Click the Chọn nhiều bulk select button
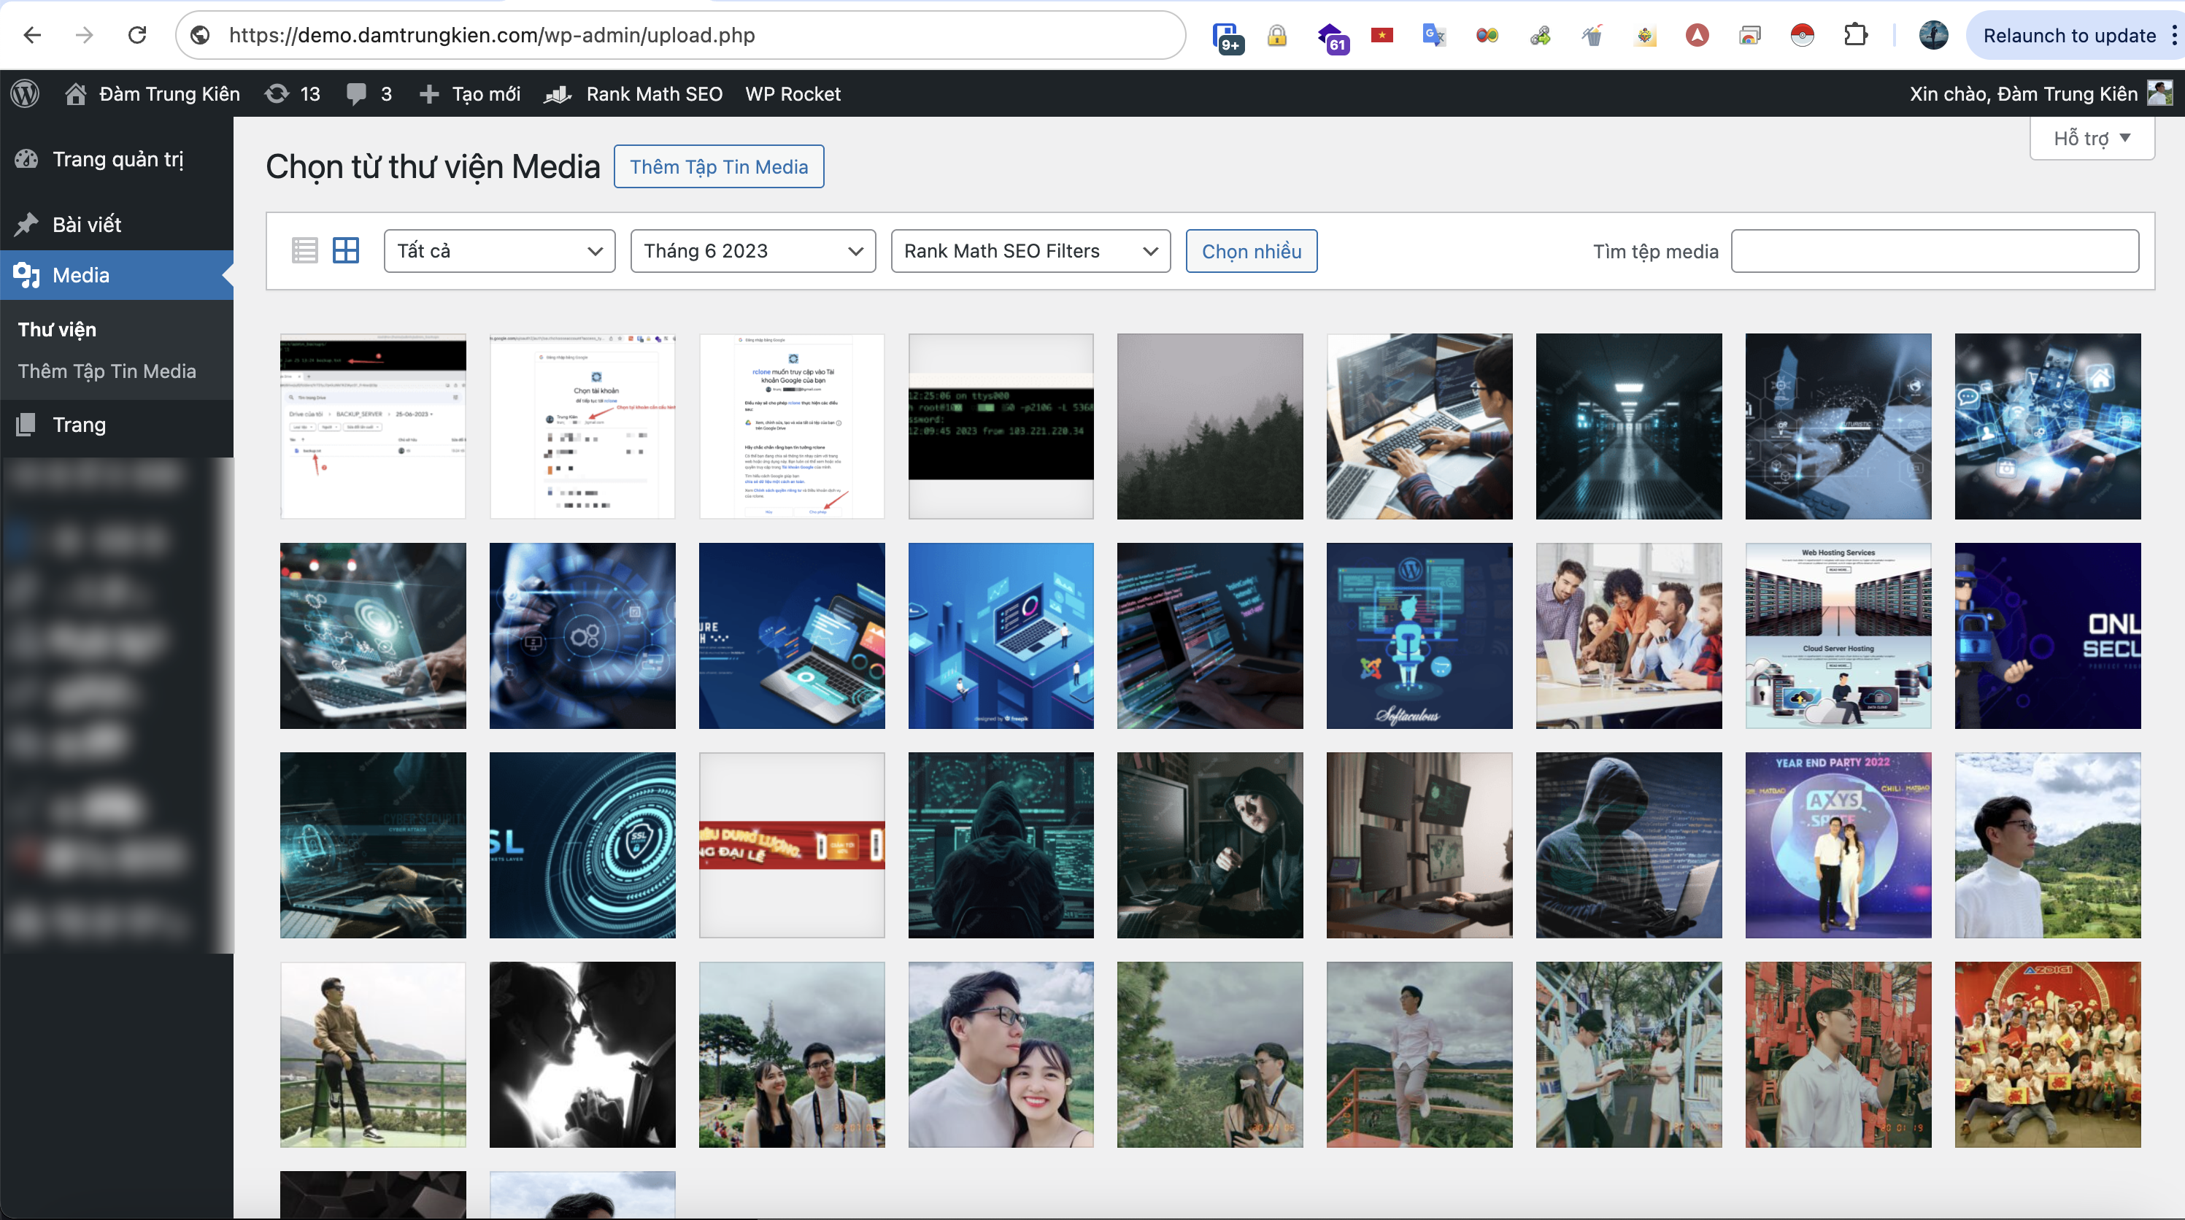The width and height of the screenshot is (2185, 1220). coord(1251,251)
